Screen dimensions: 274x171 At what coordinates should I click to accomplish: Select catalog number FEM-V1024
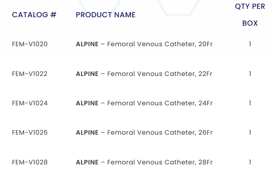(30, 103)
